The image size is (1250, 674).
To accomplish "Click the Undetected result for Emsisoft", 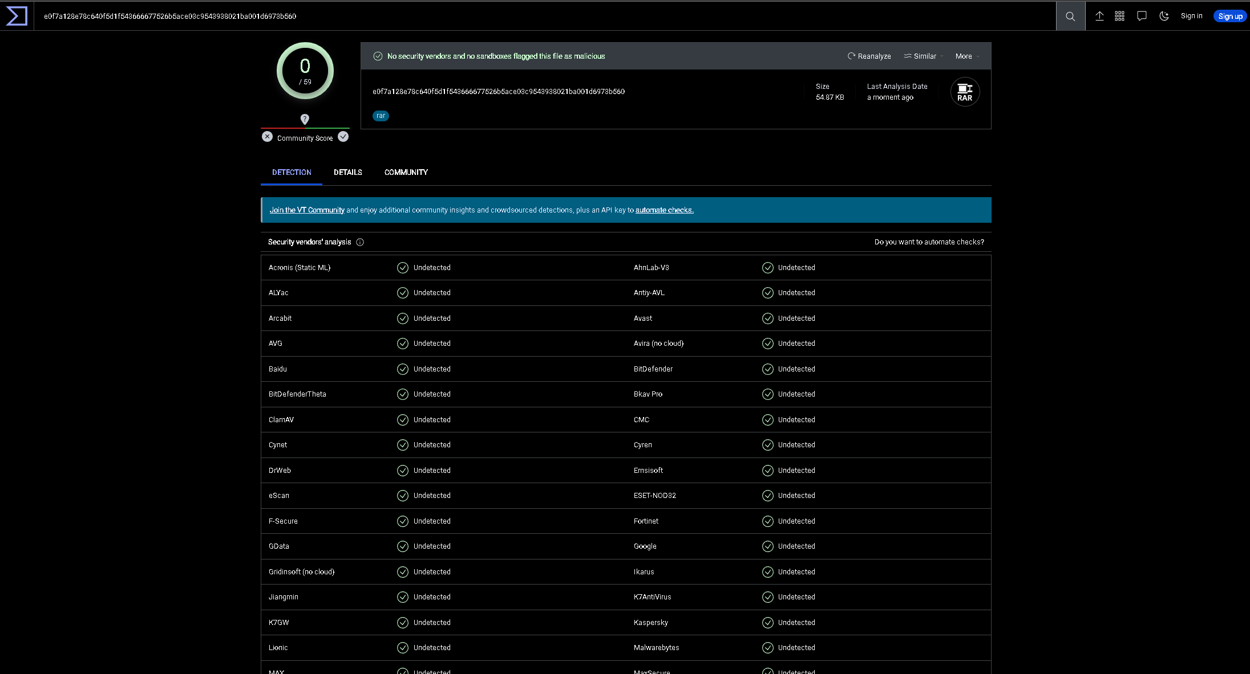I will pos(796,471).
